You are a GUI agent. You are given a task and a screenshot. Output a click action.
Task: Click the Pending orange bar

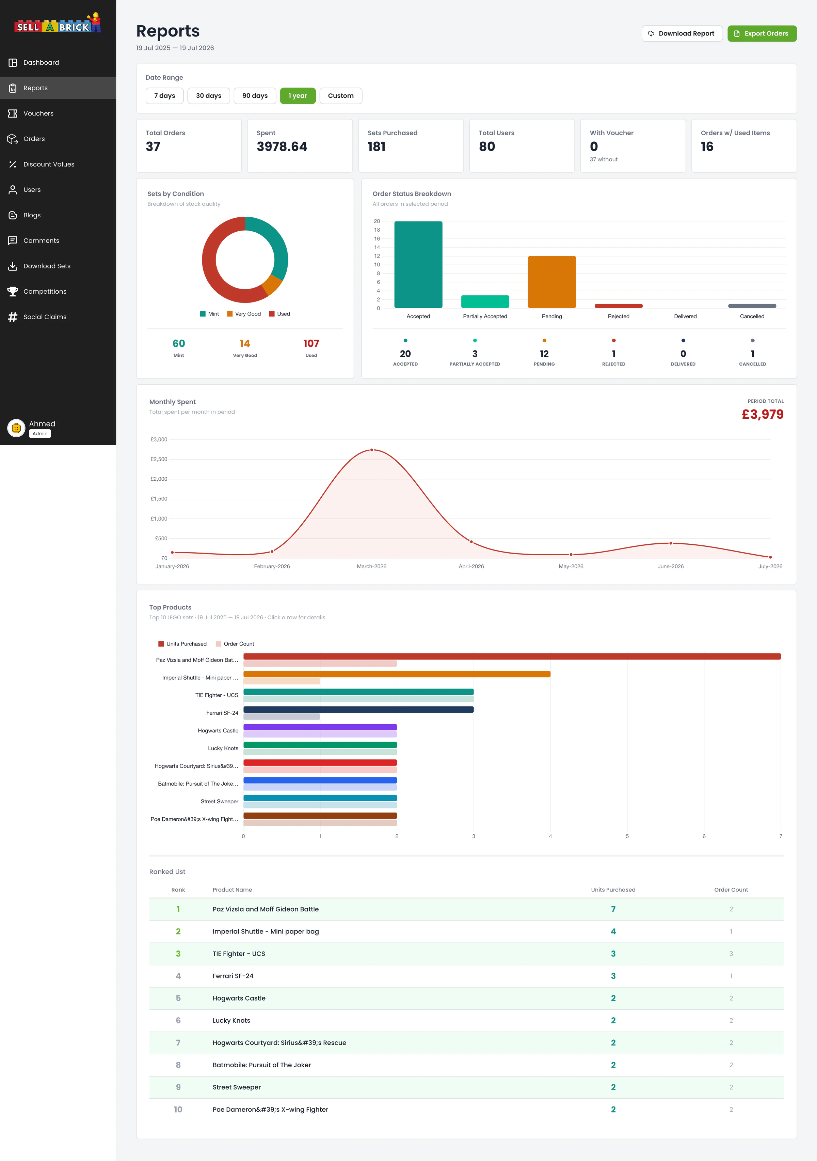[x=552, y=282]
